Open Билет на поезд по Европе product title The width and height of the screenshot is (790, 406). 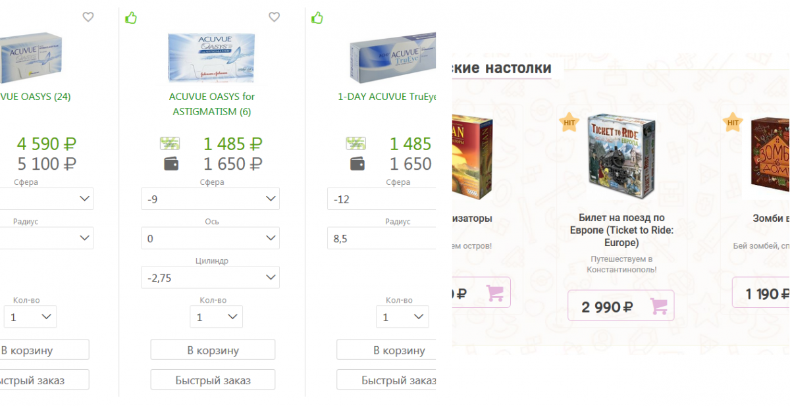621,230
